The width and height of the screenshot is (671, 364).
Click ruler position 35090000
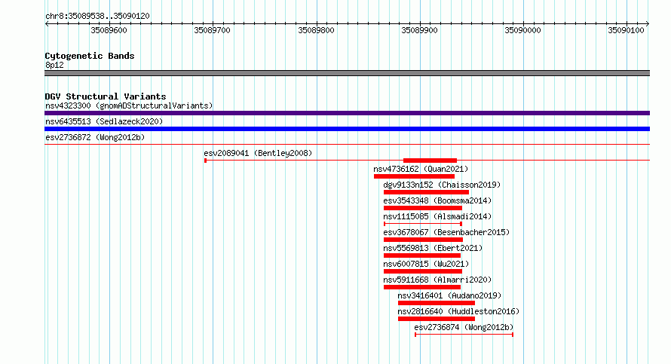click(x=523, y=30)
